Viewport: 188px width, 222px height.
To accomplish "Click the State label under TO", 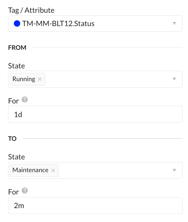I will click(x=16, y=157).
